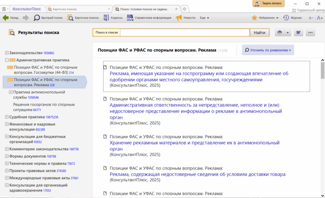Close the Условия поиска не заданы tab
Image resolution: width=325 pixels, height=198 pixels.
click(176, 9)
